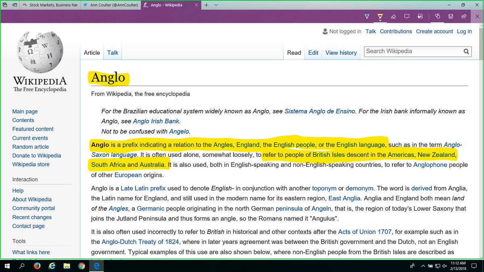
Task: Click Donate to Wikipedia link
Action: click(37, 156)
